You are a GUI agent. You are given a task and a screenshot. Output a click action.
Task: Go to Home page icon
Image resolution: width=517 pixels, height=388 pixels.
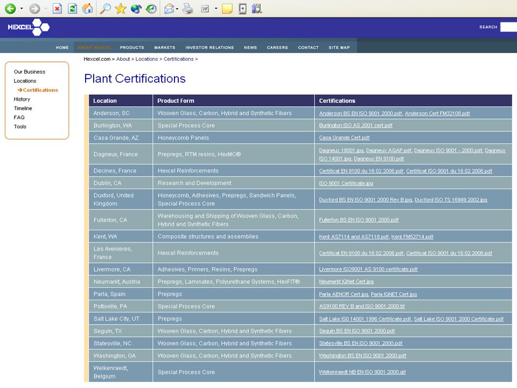click(x=88, y=9)
